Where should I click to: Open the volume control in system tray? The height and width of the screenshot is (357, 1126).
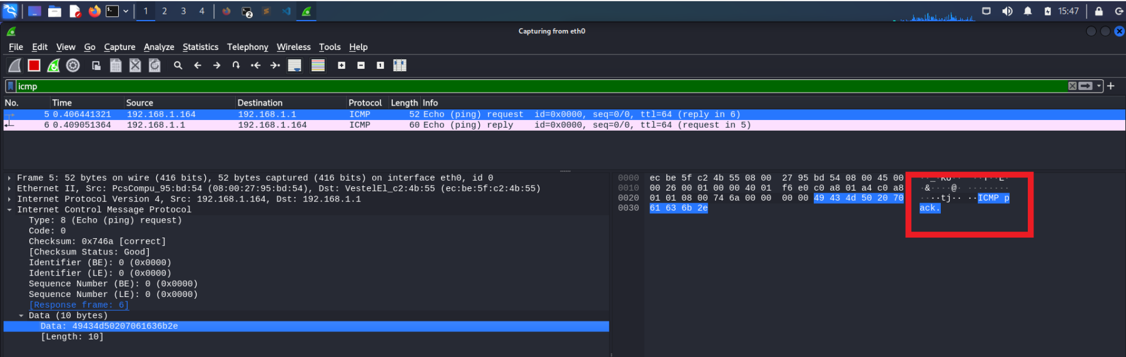(x=1007, y=11)
